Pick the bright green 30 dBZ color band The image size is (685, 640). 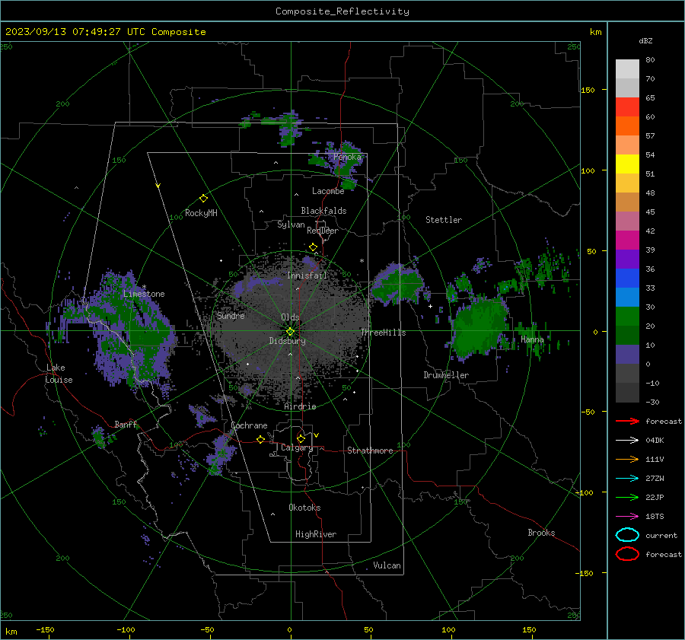click(627, 317)
